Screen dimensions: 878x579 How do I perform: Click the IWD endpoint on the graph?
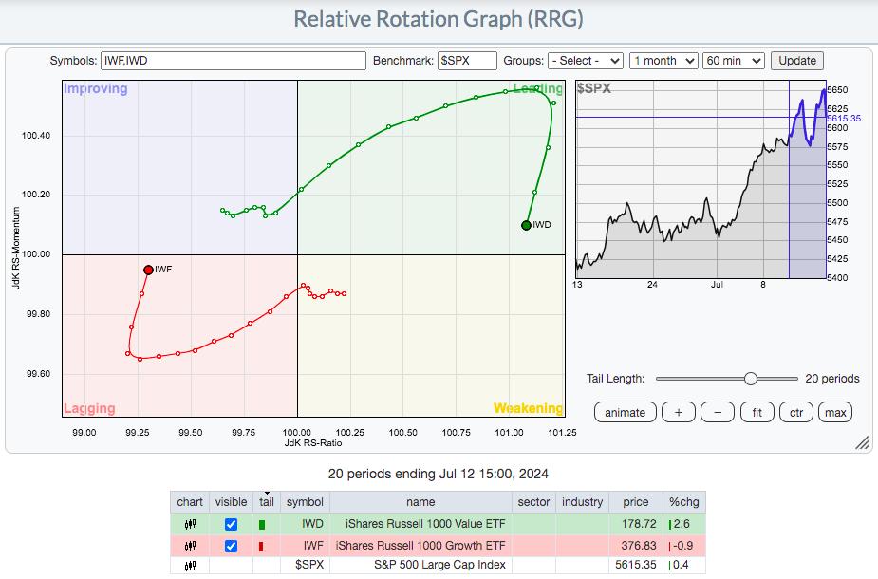527,225
